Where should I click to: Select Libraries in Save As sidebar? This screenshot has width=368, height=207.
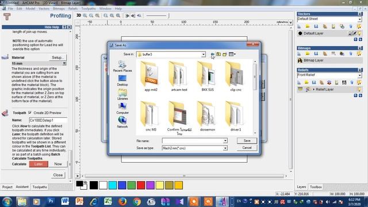coord(122,94)
